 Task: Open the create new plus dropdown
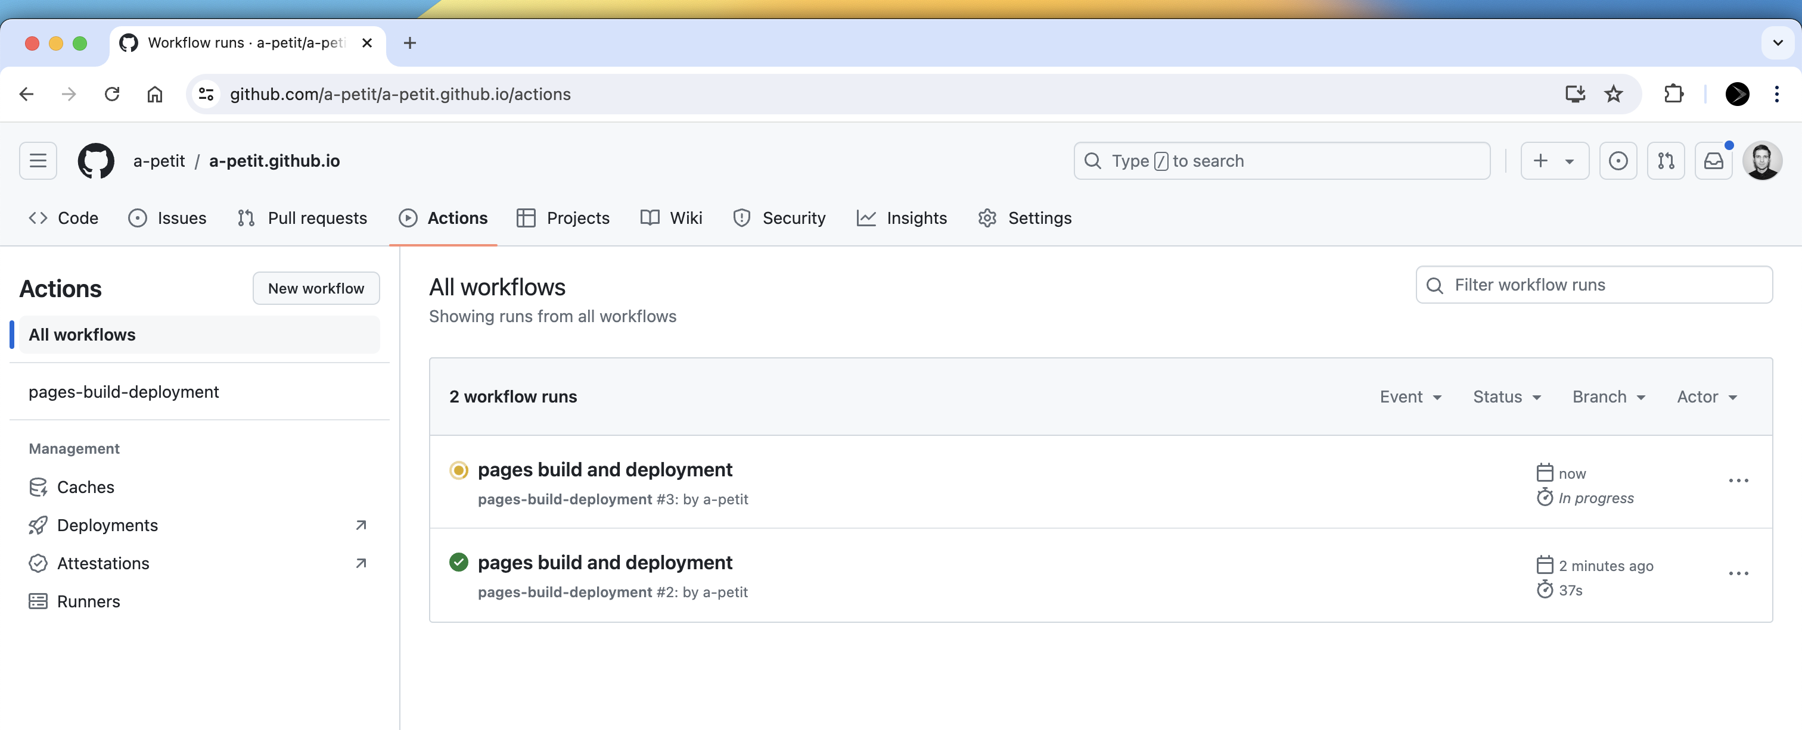point(1554,161)
